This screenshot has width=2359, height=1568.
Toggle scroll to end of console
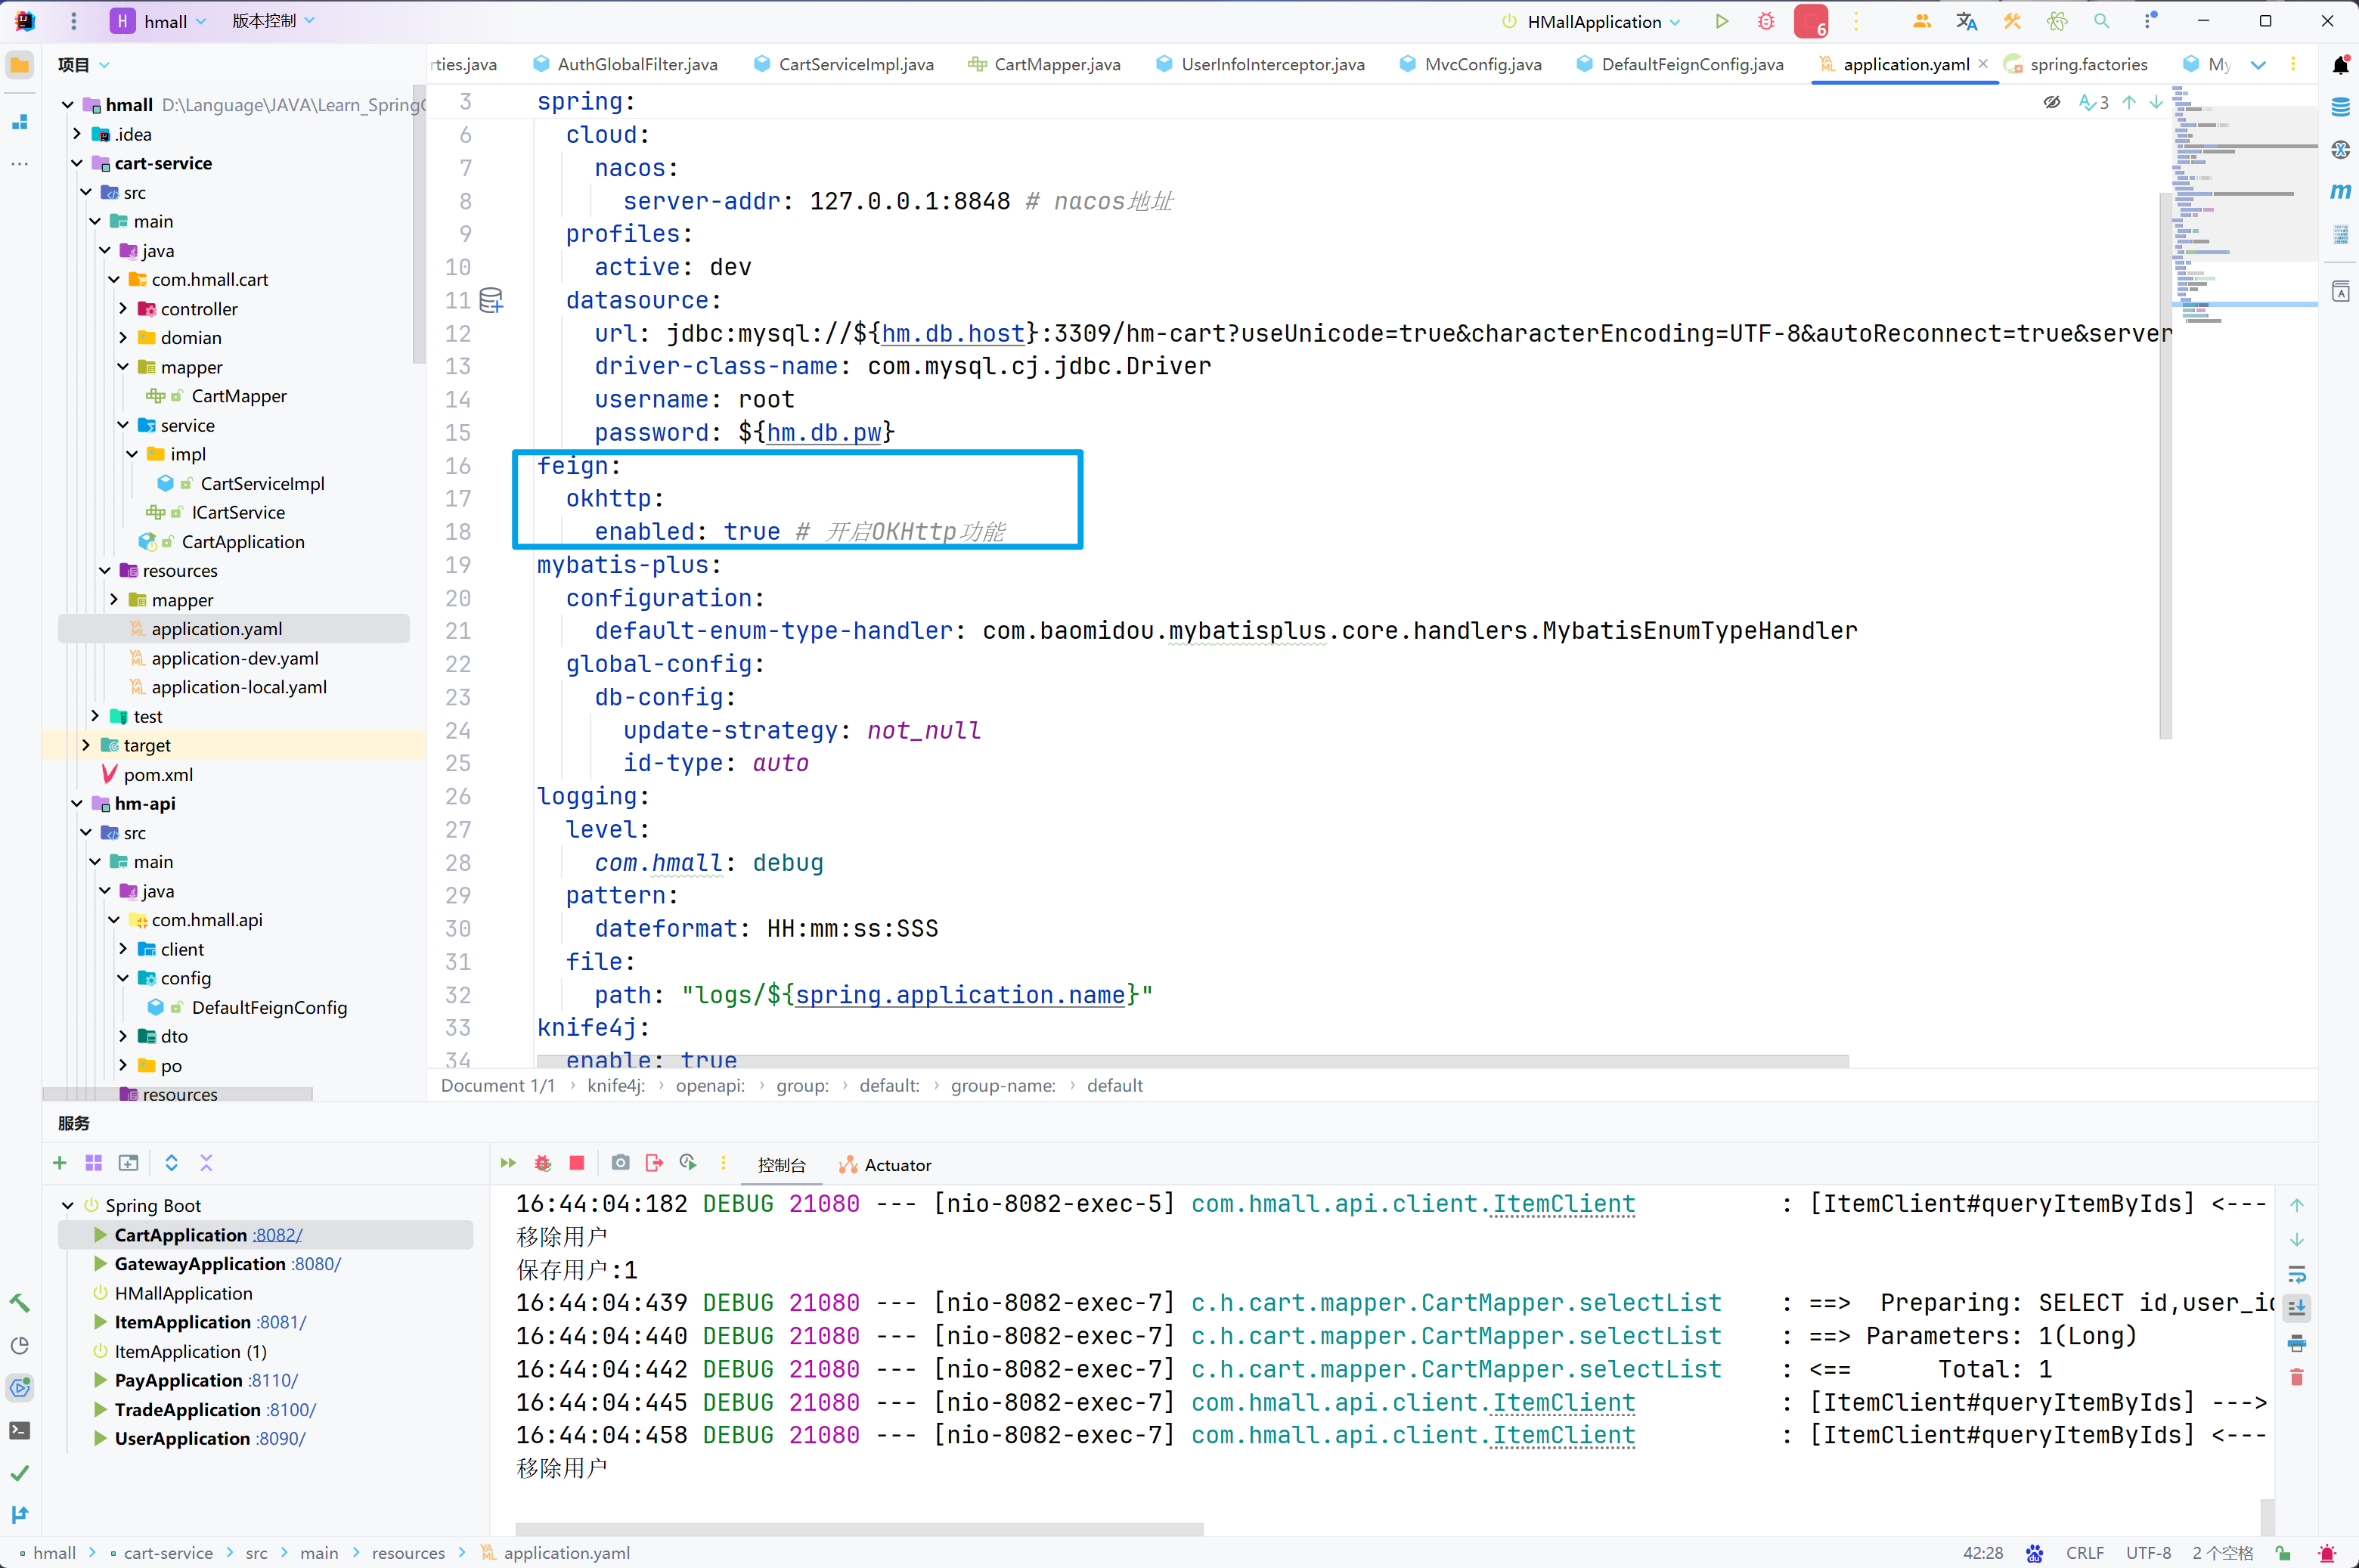click(x=2296, y=1308)
